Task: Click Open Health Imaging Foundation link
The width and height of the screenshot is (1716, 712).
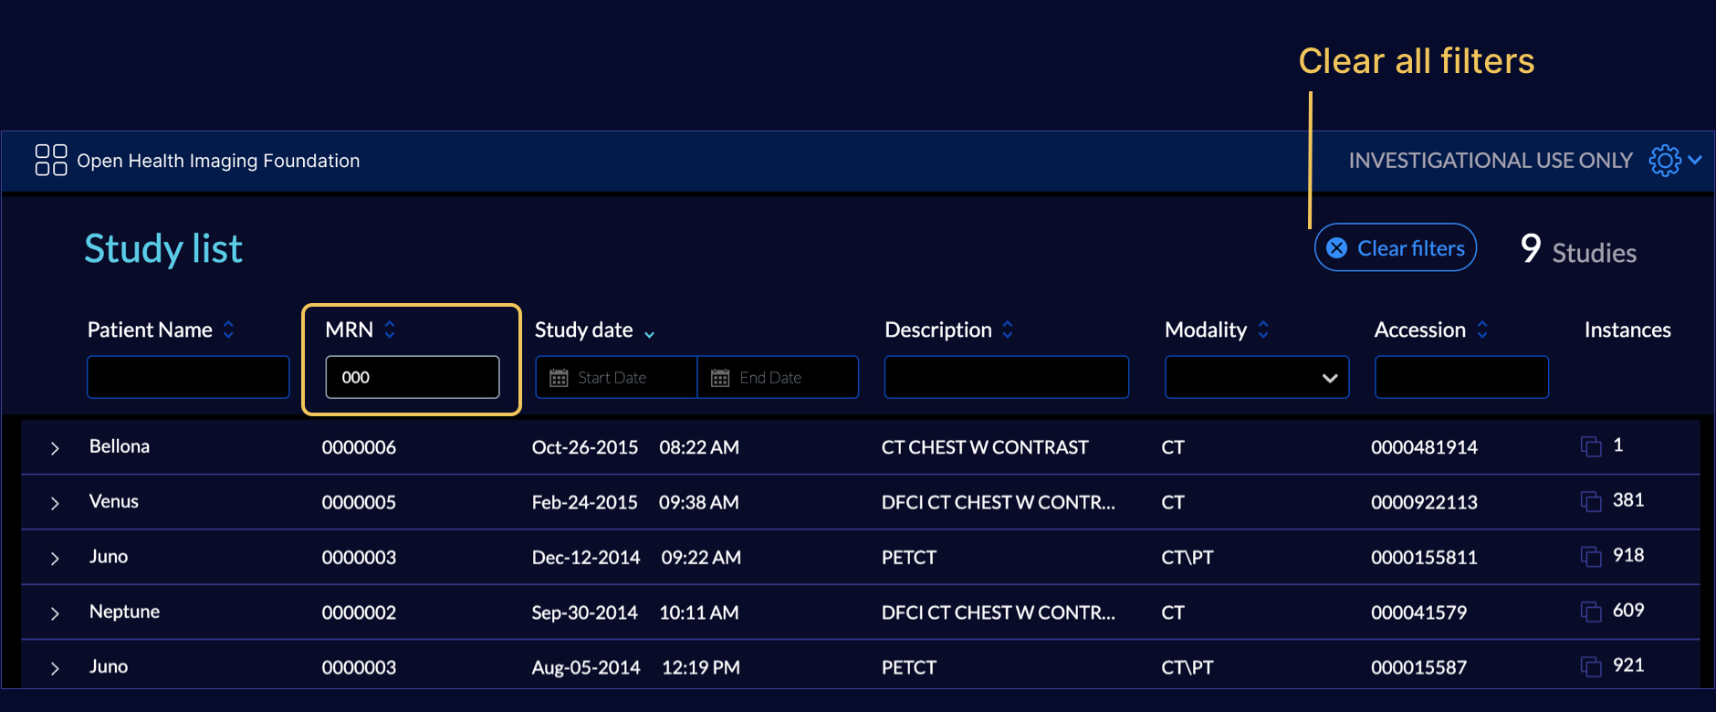Action: pos(218,161)
